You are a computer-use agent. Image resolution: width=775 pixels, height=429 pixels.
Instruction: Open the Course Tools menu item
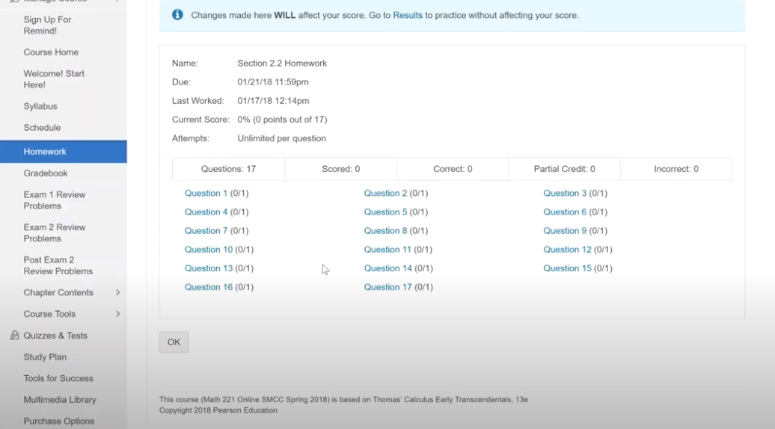coord(49,314)
